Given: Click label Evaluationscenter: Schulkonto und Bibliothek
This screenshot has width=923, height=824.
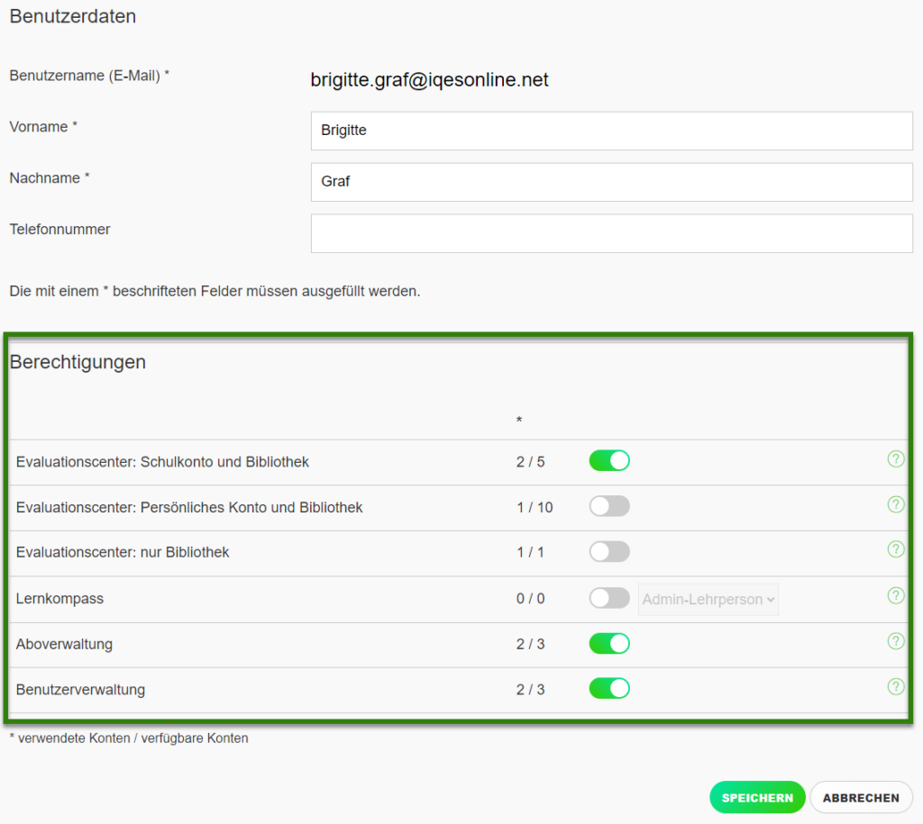Looking at the screenshot, I should pyautogui.click(x=162, y=462).
